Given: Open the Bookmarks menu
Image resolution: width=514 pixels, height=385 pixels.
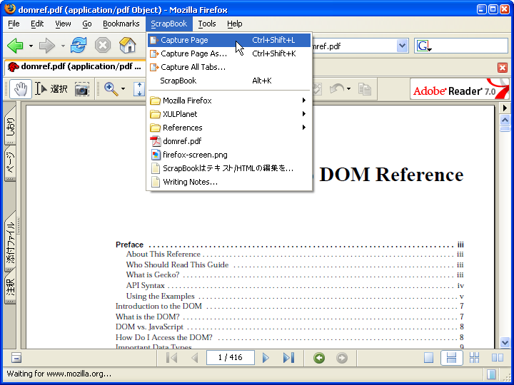Looking at the screenshot, I should coord(121,24).
